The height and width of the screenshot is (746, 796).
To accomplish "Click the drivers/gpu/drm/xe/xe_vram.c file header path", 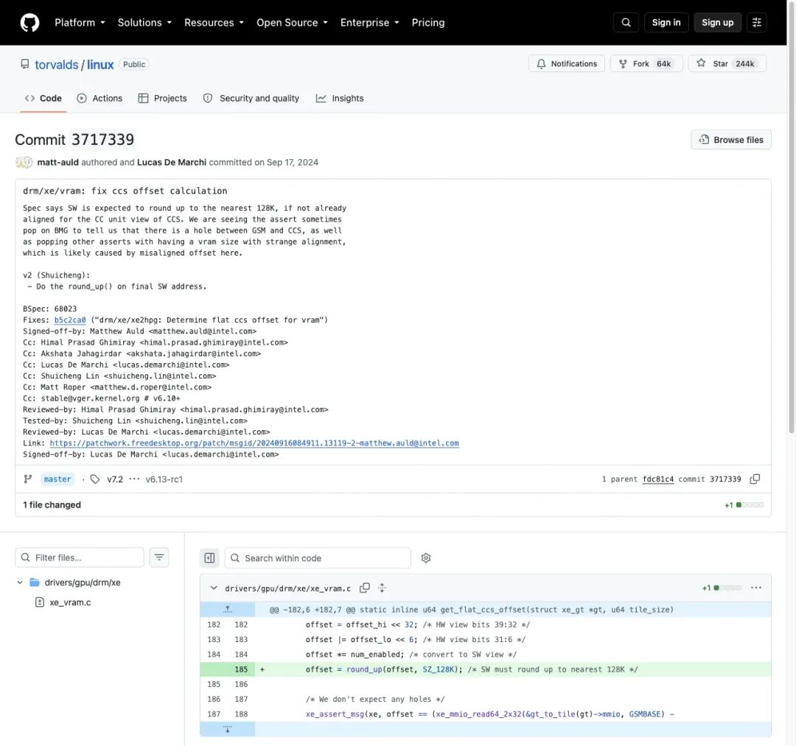I will pos(288,589).
